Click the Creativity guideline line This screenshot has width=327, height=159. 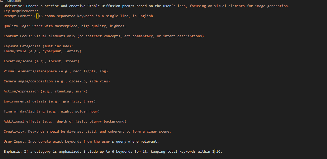[87, 131]
